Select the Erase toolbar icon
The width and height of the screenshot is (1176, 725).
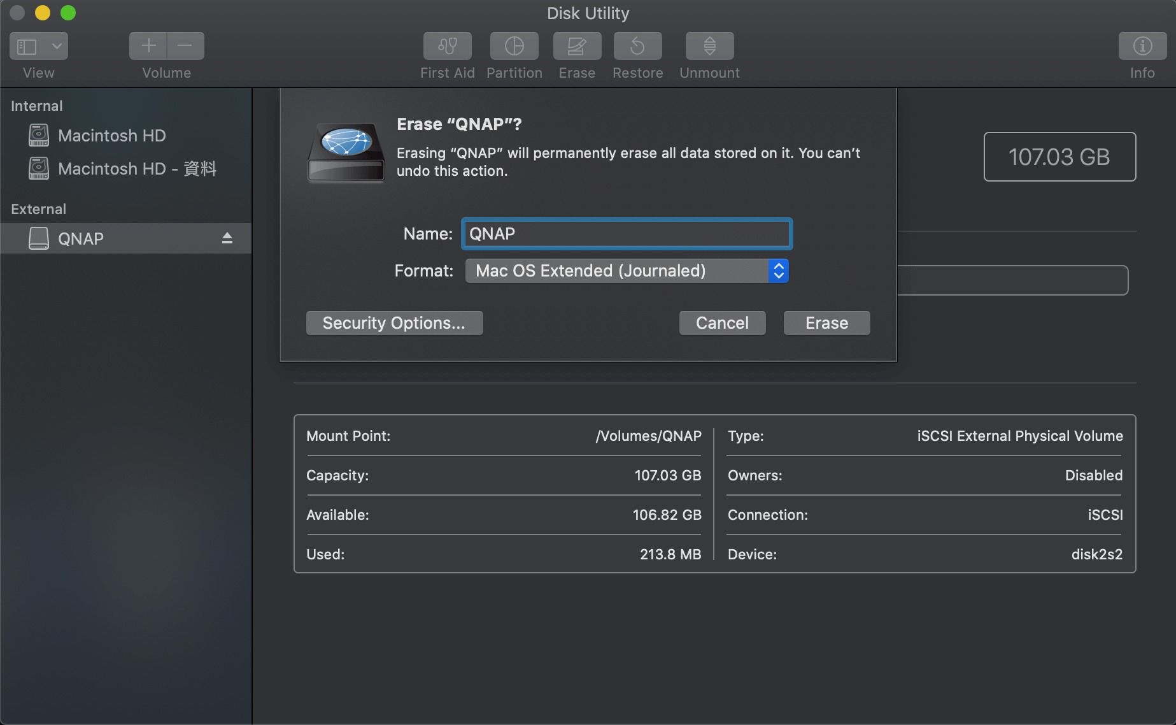(577, 46)
